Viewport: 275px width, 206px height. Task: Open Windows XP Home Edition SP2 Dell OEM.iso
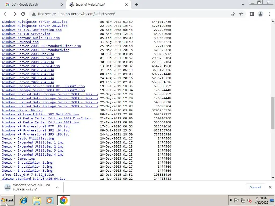click(41, 114)
